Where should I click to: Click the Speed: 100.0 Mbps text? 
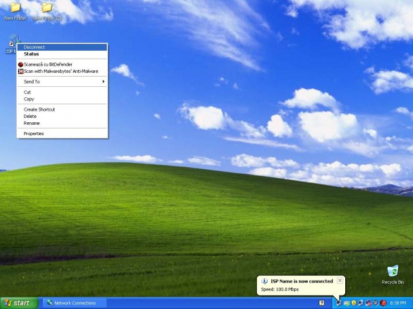(279, 289)
